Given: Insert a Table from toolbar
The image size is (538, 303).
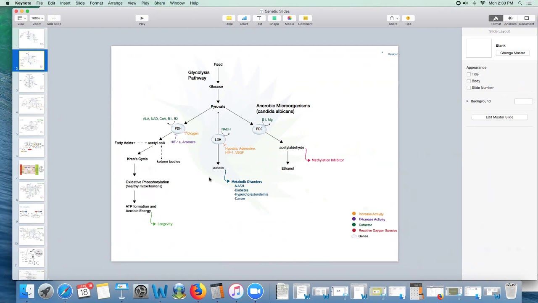Looking at the screenshot, I should tap(229, 18).
